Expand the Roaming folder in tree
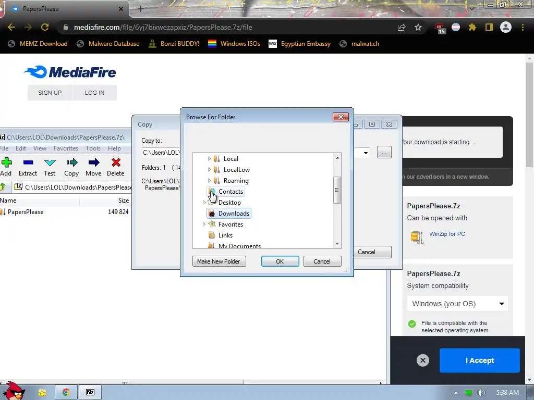The width and height of the screenshot is (534, 400). point(209,181)
